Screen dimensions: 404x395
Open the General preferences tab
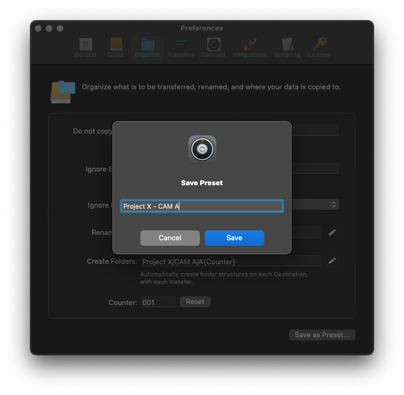[85, 47]
